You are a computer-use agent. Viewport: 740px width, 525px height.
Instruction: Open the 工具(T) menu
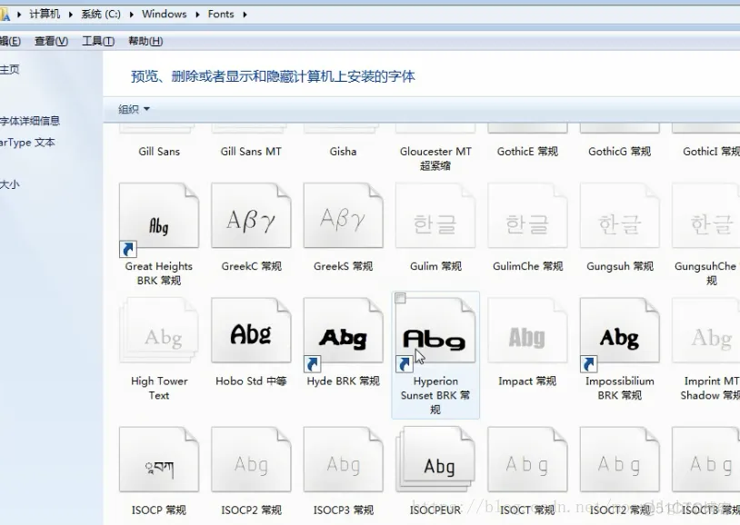(x=98, y=41)
